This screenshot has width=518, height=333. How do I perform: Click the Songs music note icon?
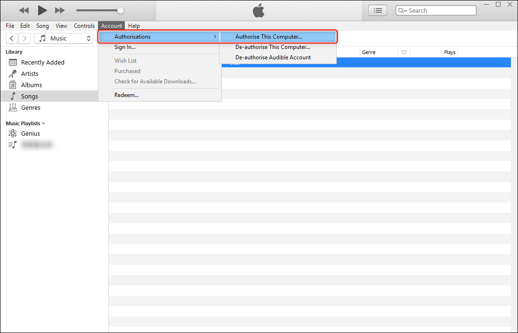pyautogui.click(x=13, y=96)
